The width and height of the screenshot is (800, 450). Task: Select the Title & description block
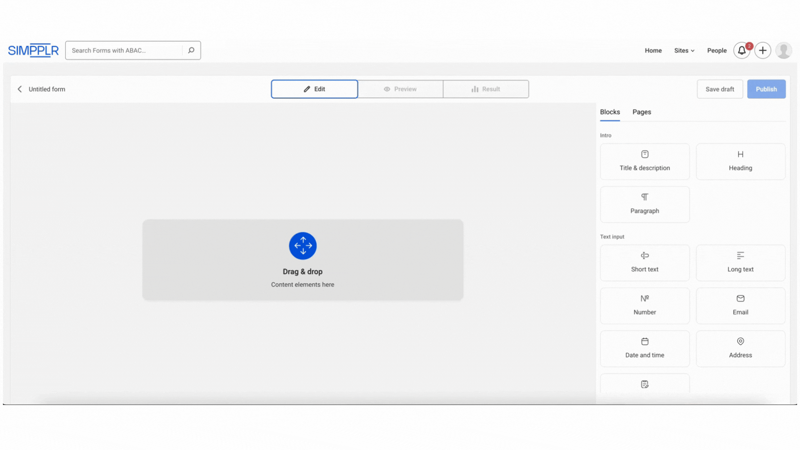click(x=645, y=162)
